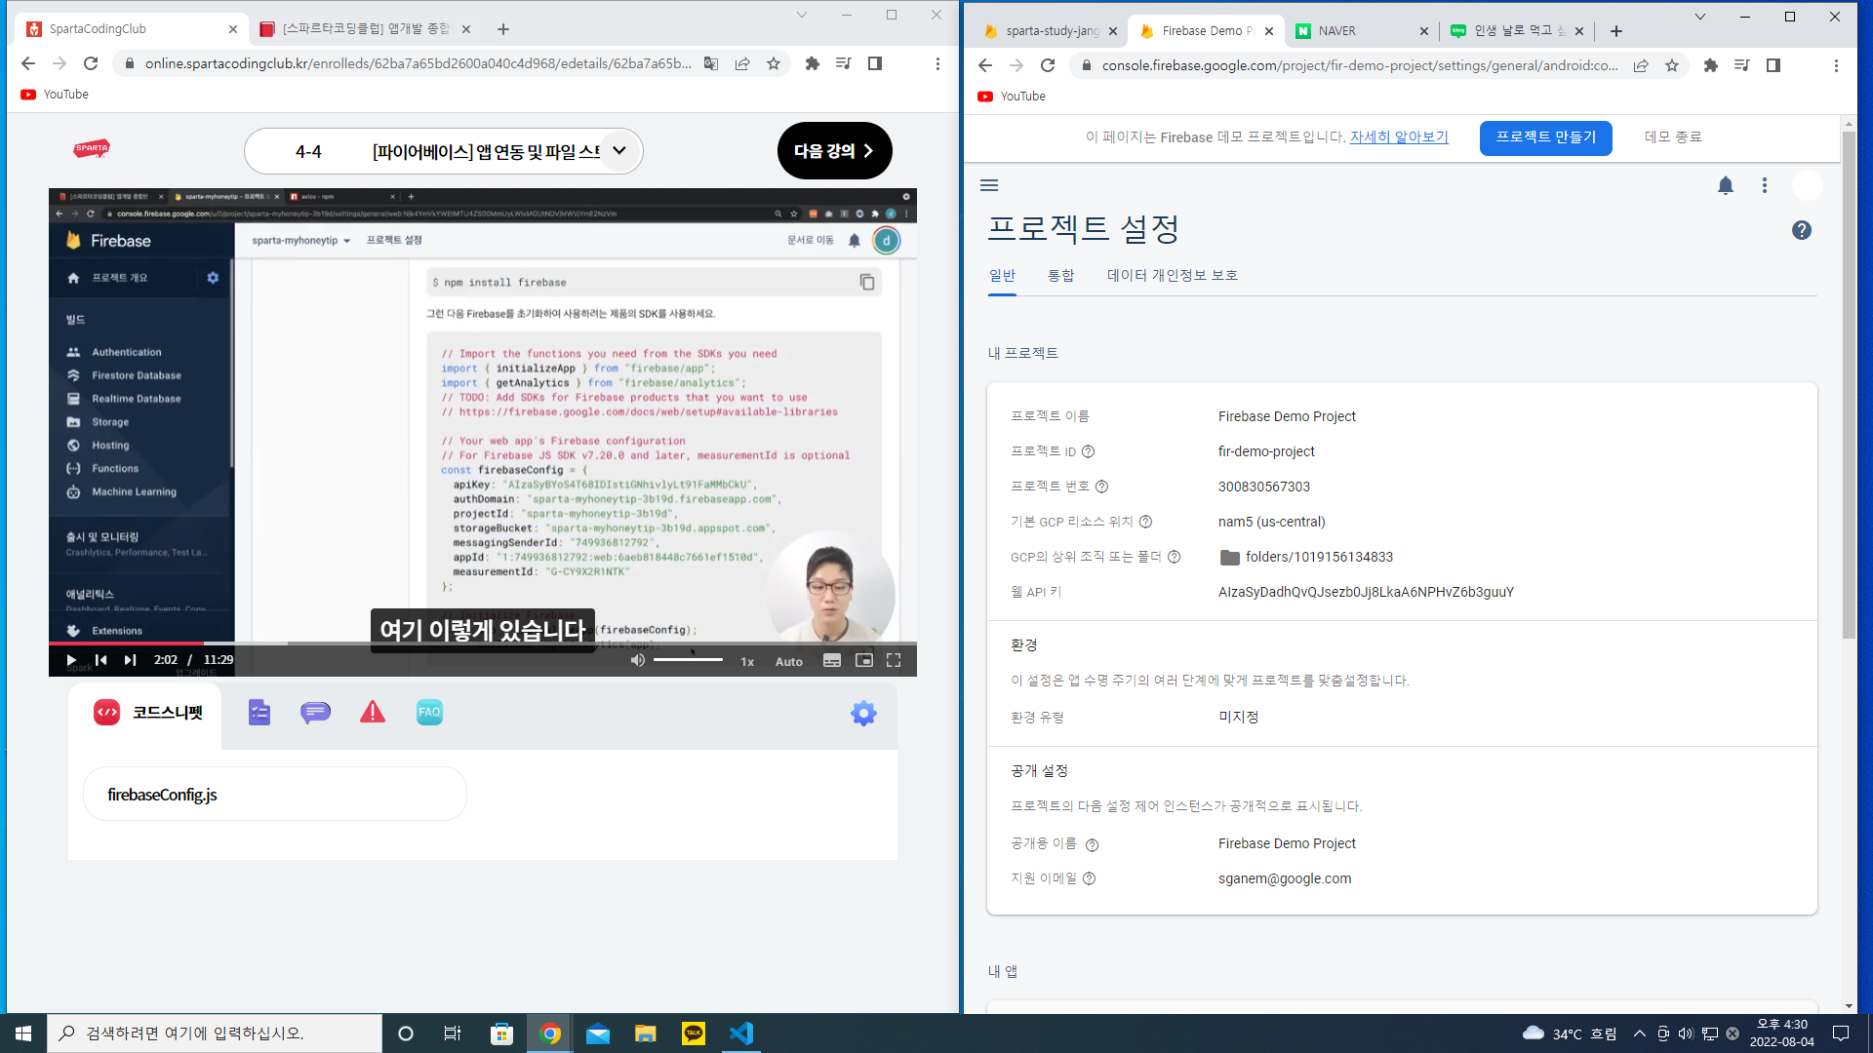Switch to 인생 날로 먹고 blog tab
The image size is (1873, 1053).
click(1517, 31)
